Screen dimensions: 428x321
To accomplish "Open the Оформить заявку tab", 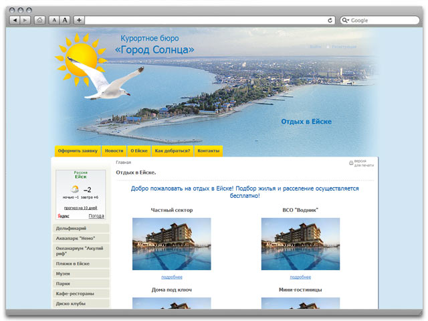I will click(78, 151).
